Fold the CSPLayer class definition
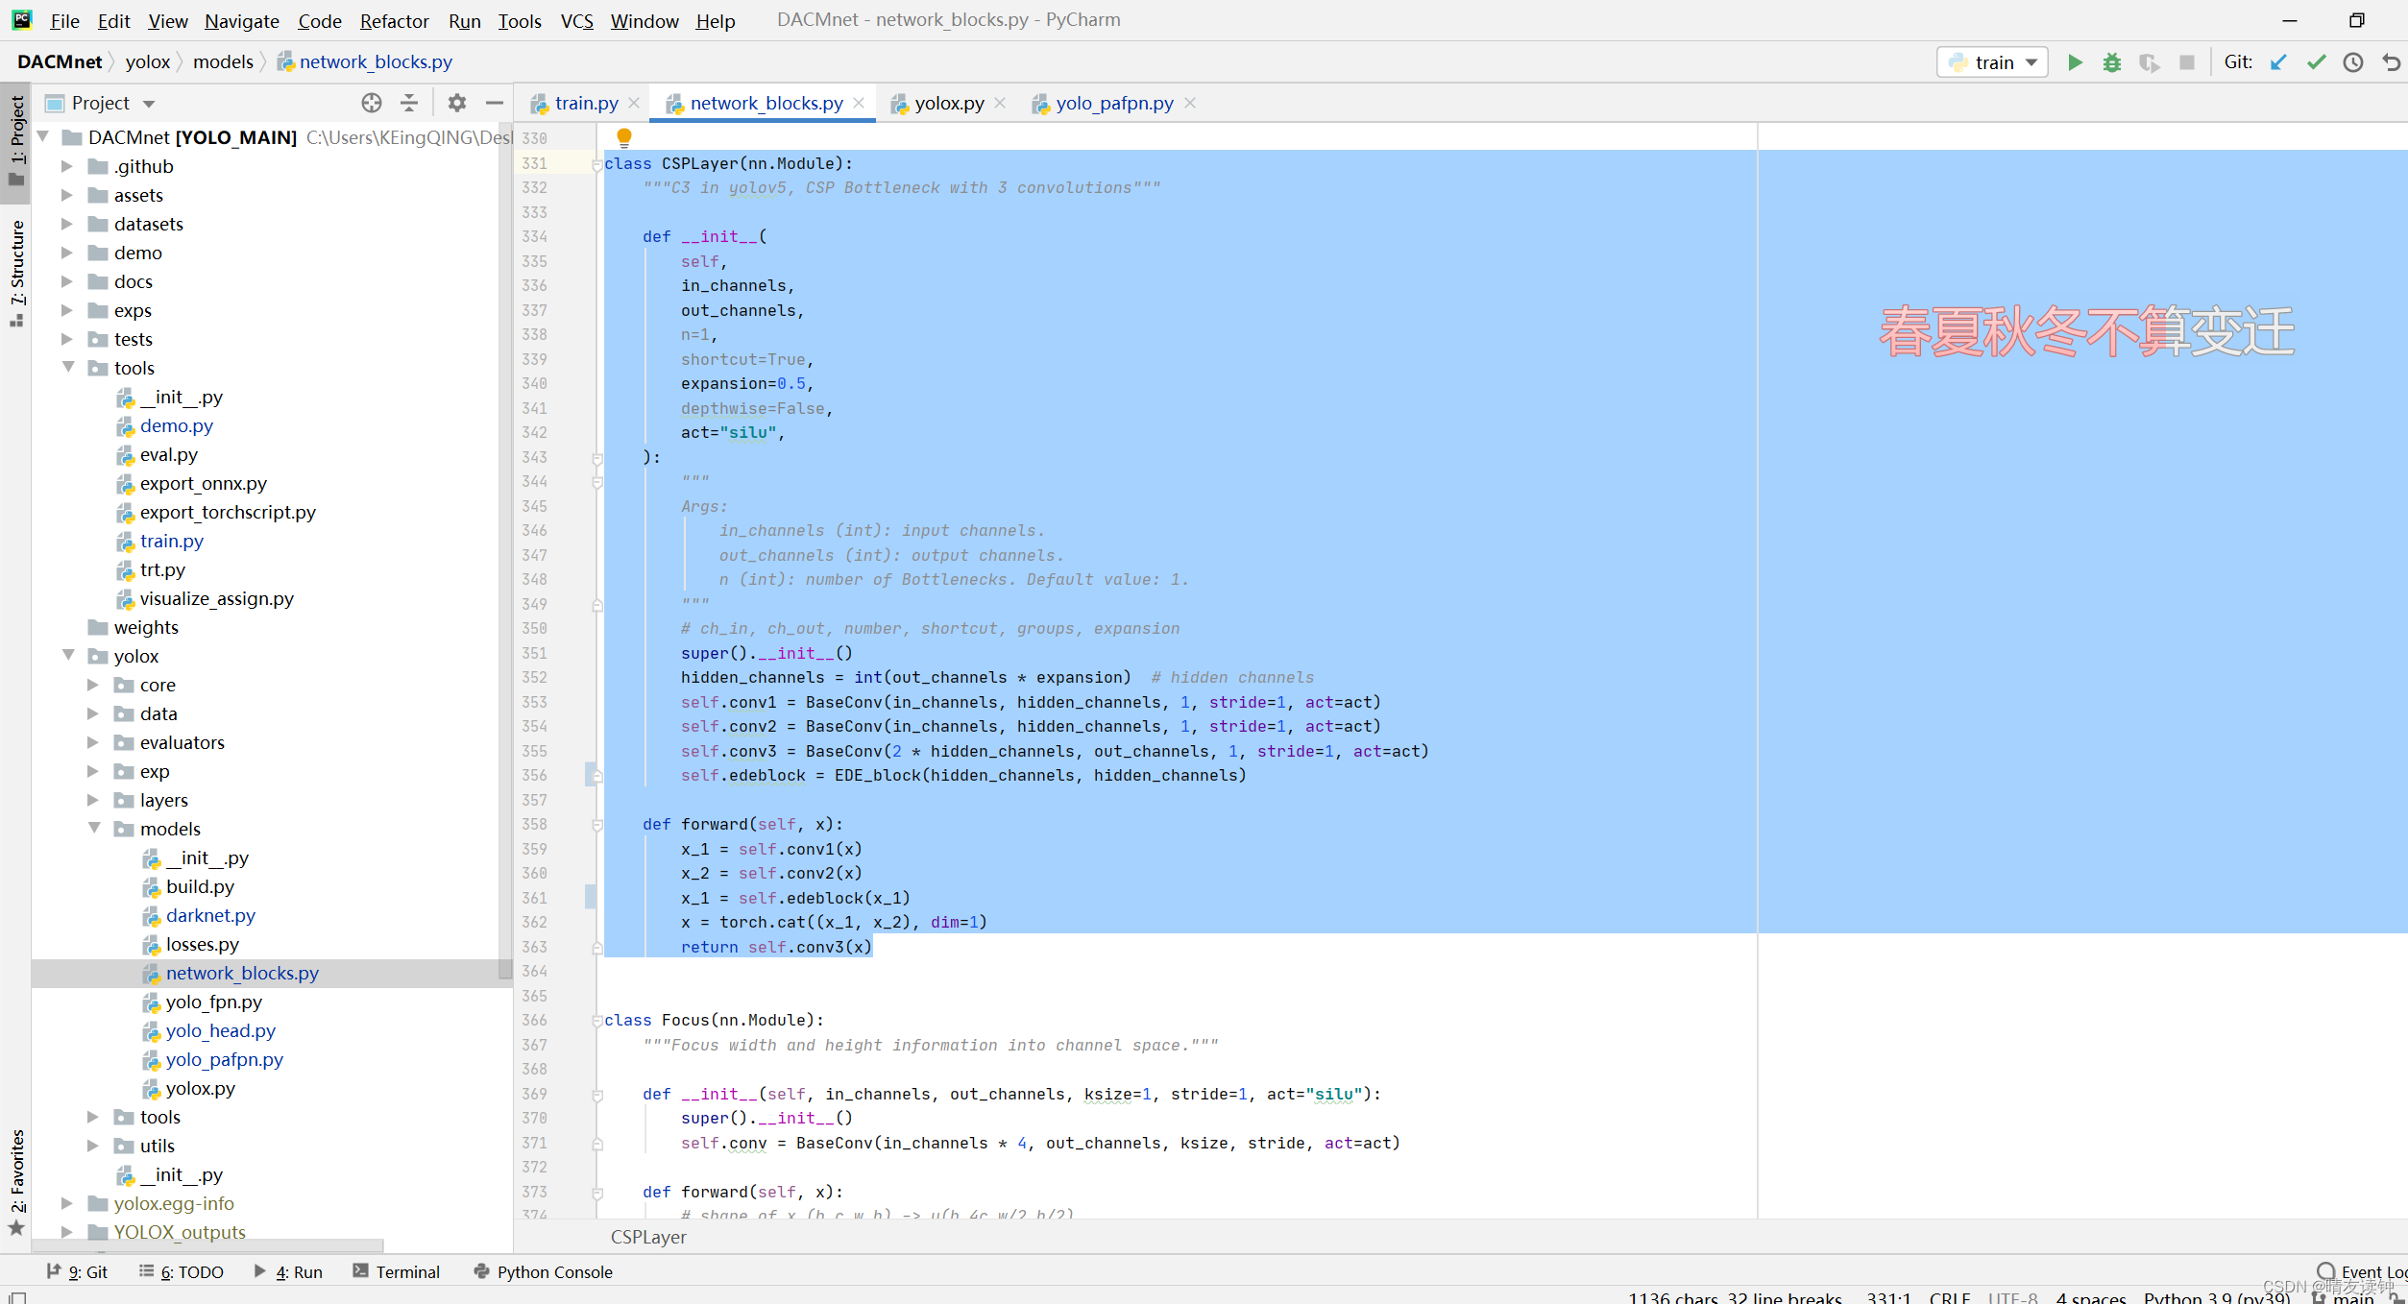Image resolution: width=2408 pixels, height=1304 pixels. 597,165
